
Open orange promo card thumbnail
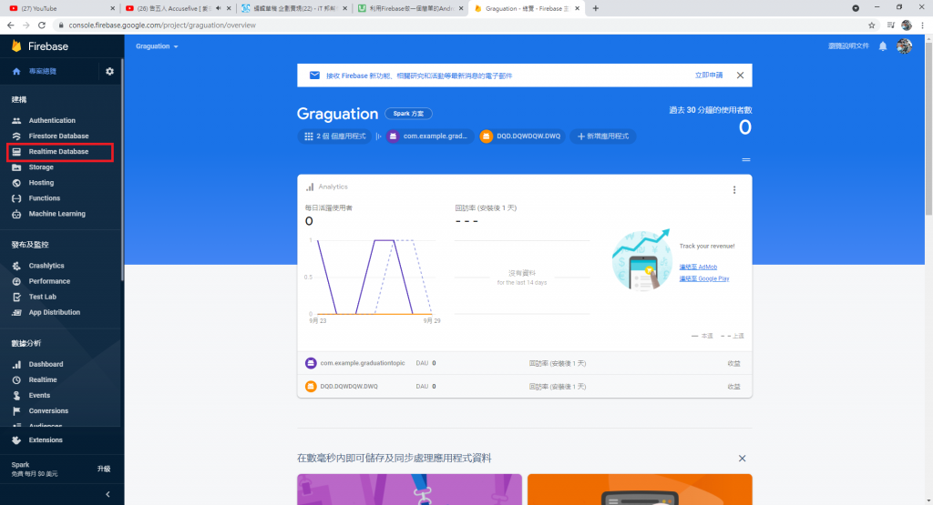pos(640,490)
